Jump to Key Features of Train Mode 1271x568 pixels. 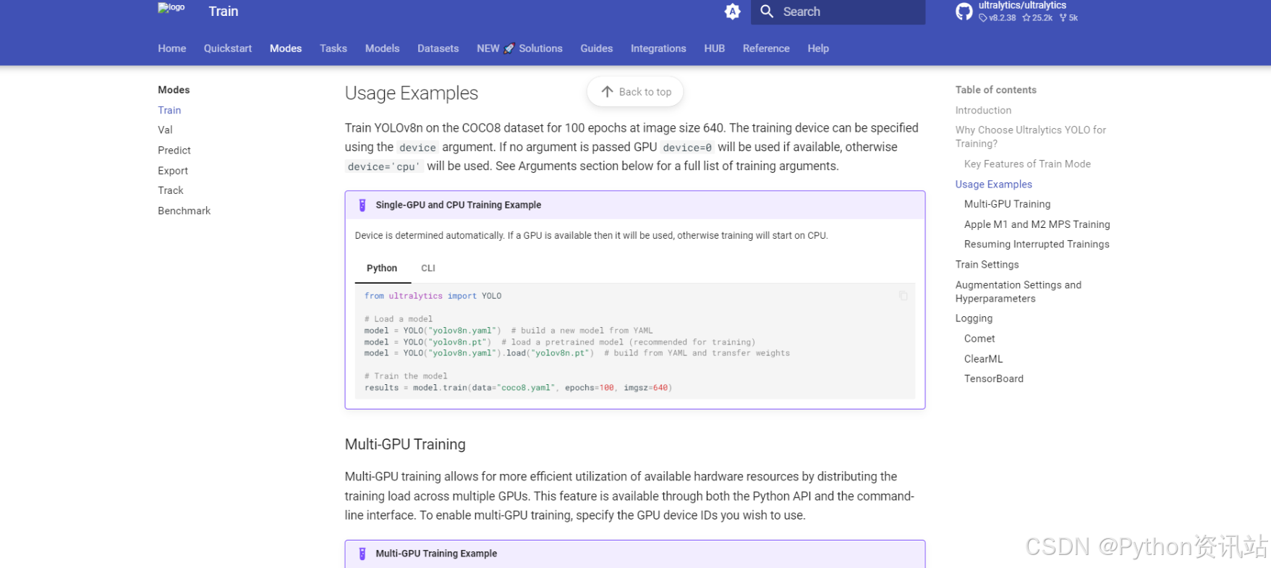[x=1027, y=164]
